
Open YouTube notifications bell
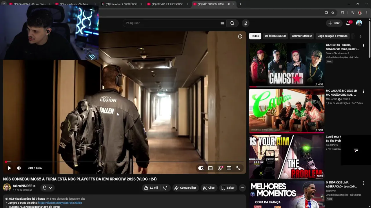coord(348,23)
